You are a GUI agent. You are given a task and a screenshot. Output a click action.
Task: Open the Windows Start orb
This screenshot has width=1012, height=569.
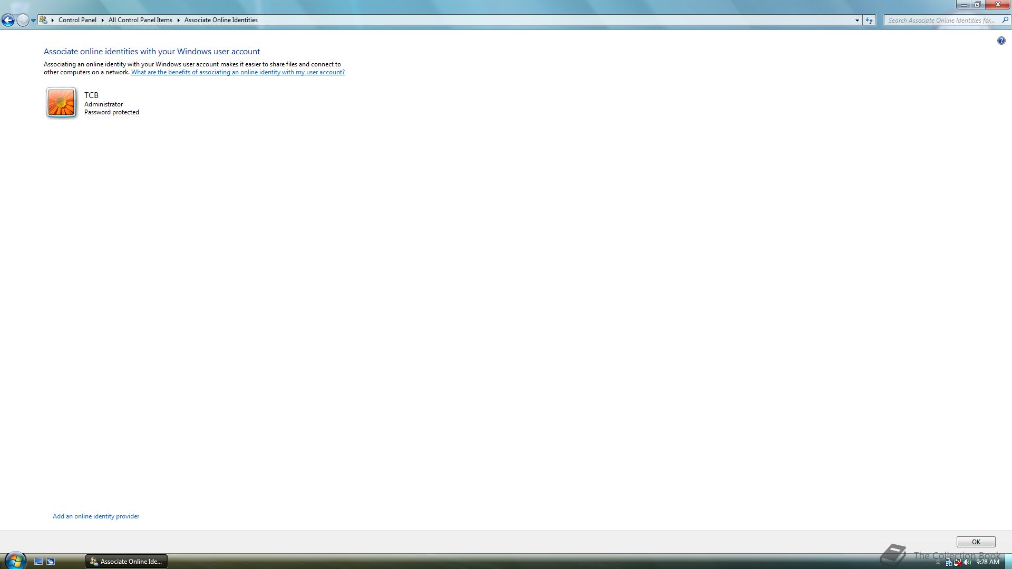[15, 561]
